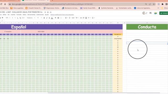Open the Formato menu

[x=19, y=15]
